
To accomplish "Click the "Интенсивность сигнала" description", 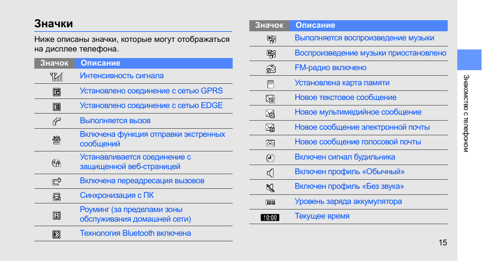I will point(122,76).
